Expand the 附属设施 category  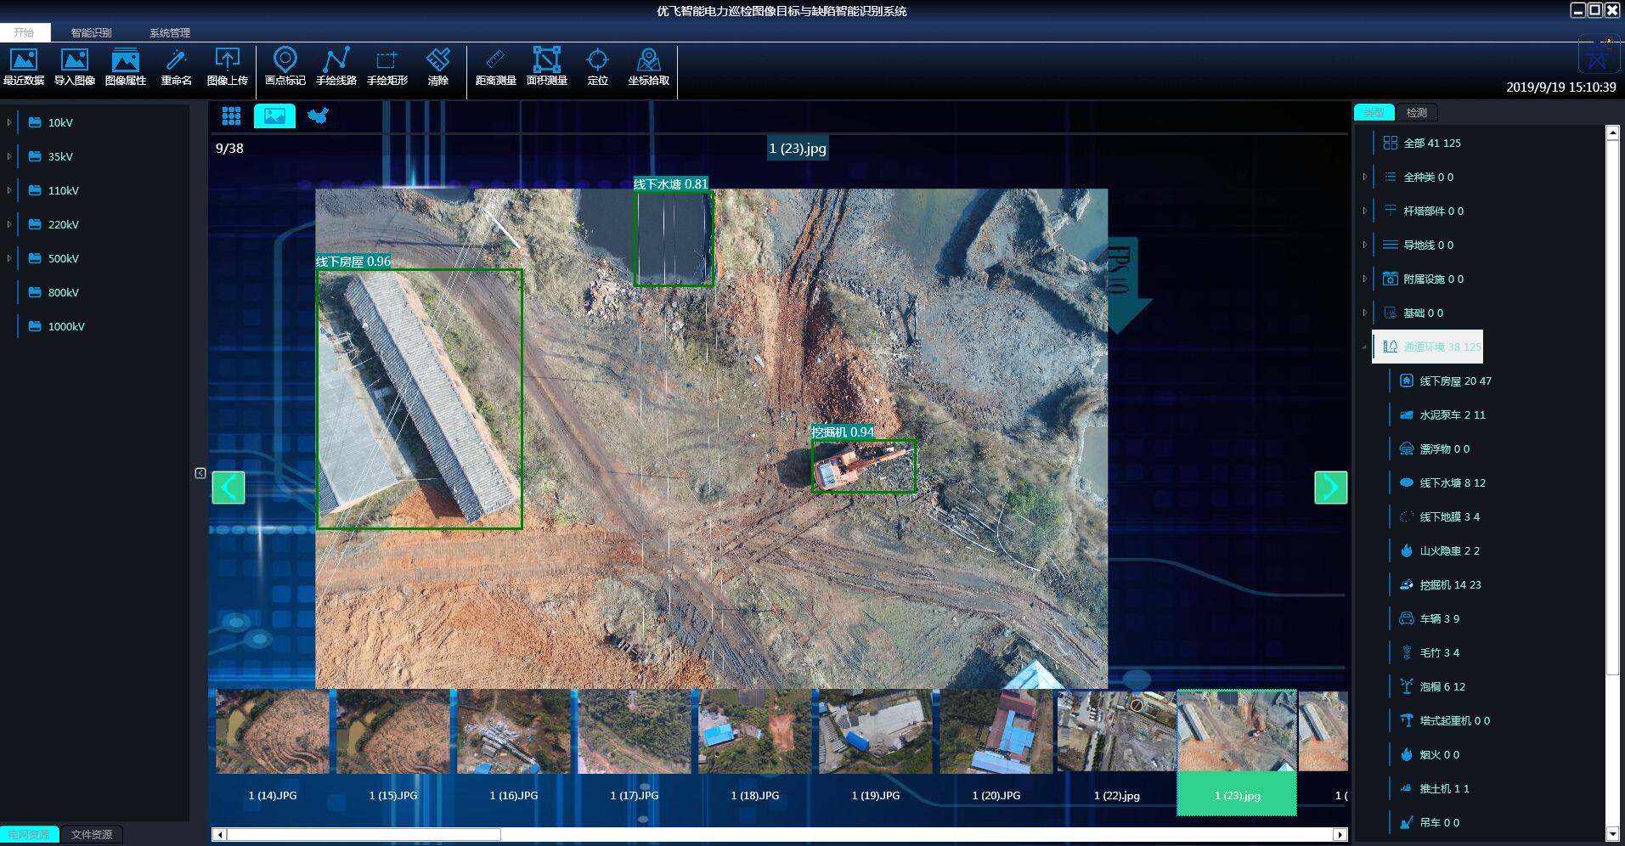pyautogui.click(x=1365, y=279)
